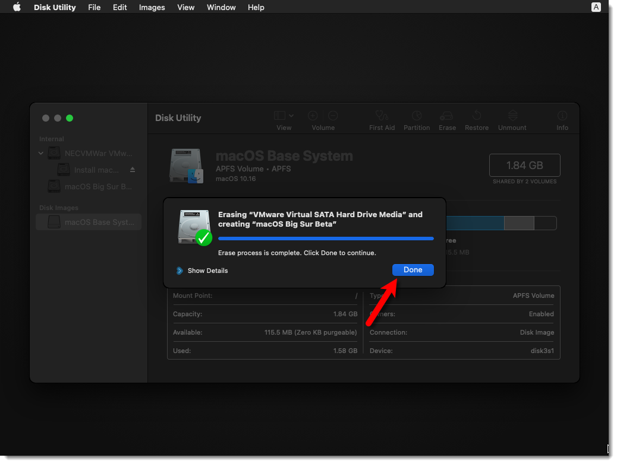Screen dimensions: 617x464
Task: Click the Mount Point value row
Action: [265, 295]
